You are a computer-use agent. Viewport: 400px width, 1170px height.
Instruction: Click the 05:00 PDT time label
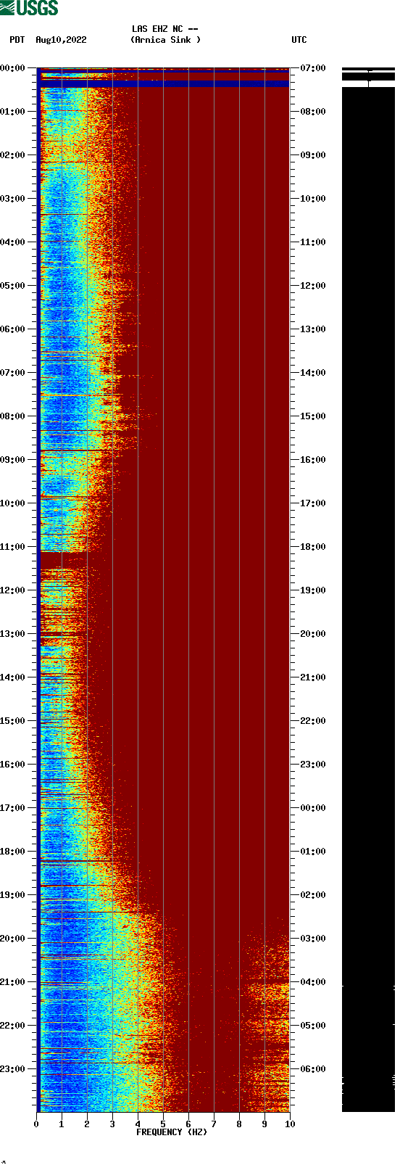tap(13, 286)
